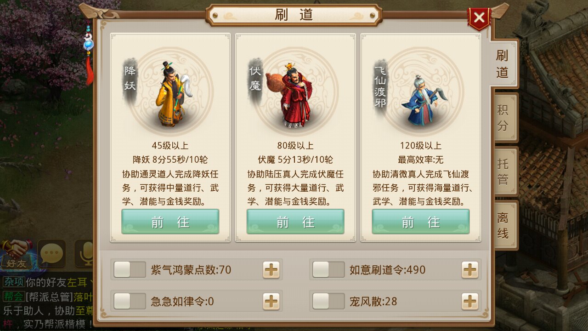Click the plus icon beside 紫气鸿蒙点数
Viewport: 588px width, 331px height.
pyautogui.click(x=271, y=270)
